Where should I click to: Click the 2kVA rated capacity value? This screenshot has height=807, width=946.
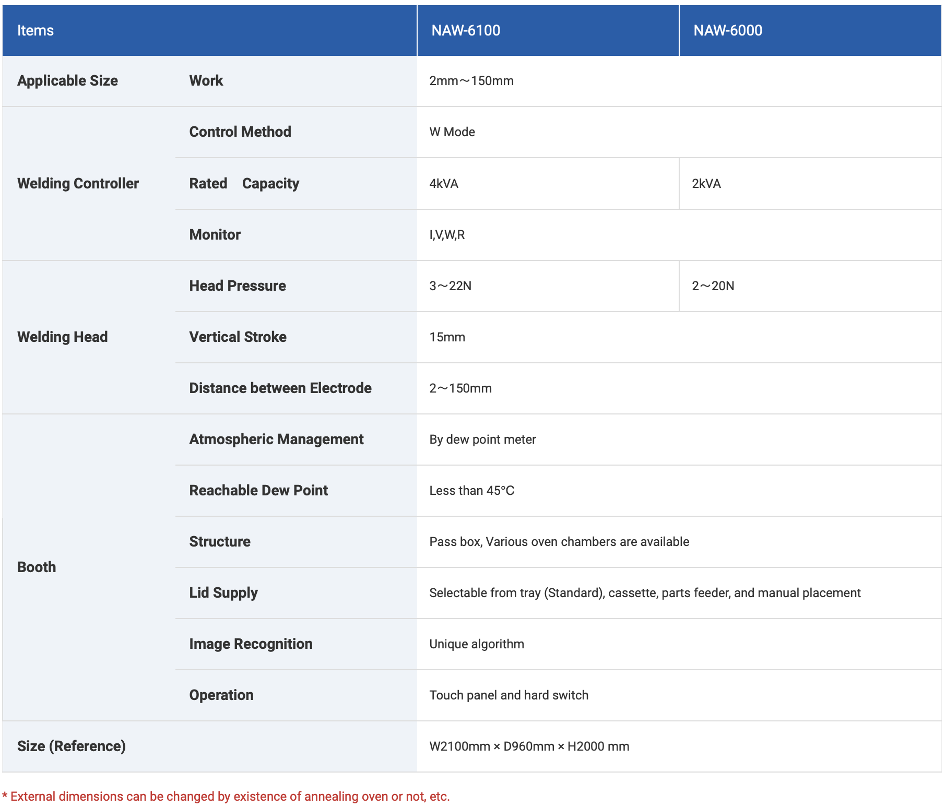706,184
